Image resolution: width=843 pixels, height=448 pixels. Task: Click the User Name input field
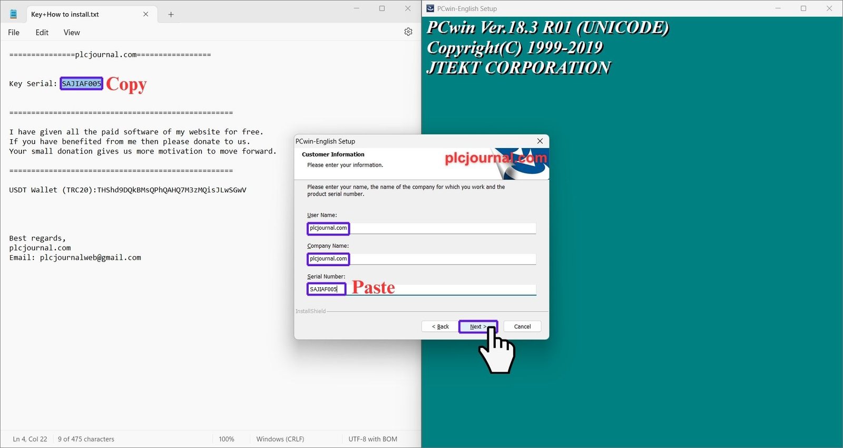(x=421, y=228)
